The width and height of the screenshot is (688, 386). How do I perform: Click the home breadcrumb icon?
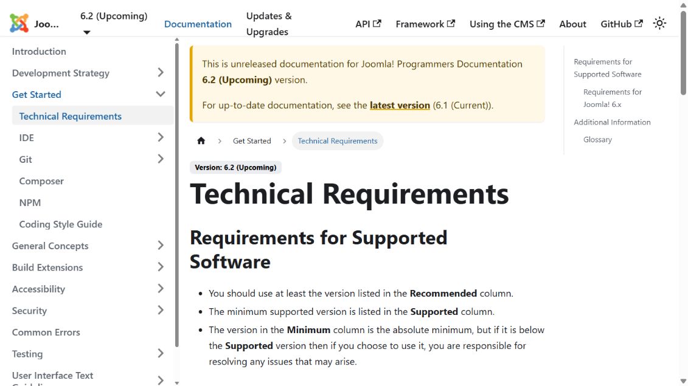[201, 141]
